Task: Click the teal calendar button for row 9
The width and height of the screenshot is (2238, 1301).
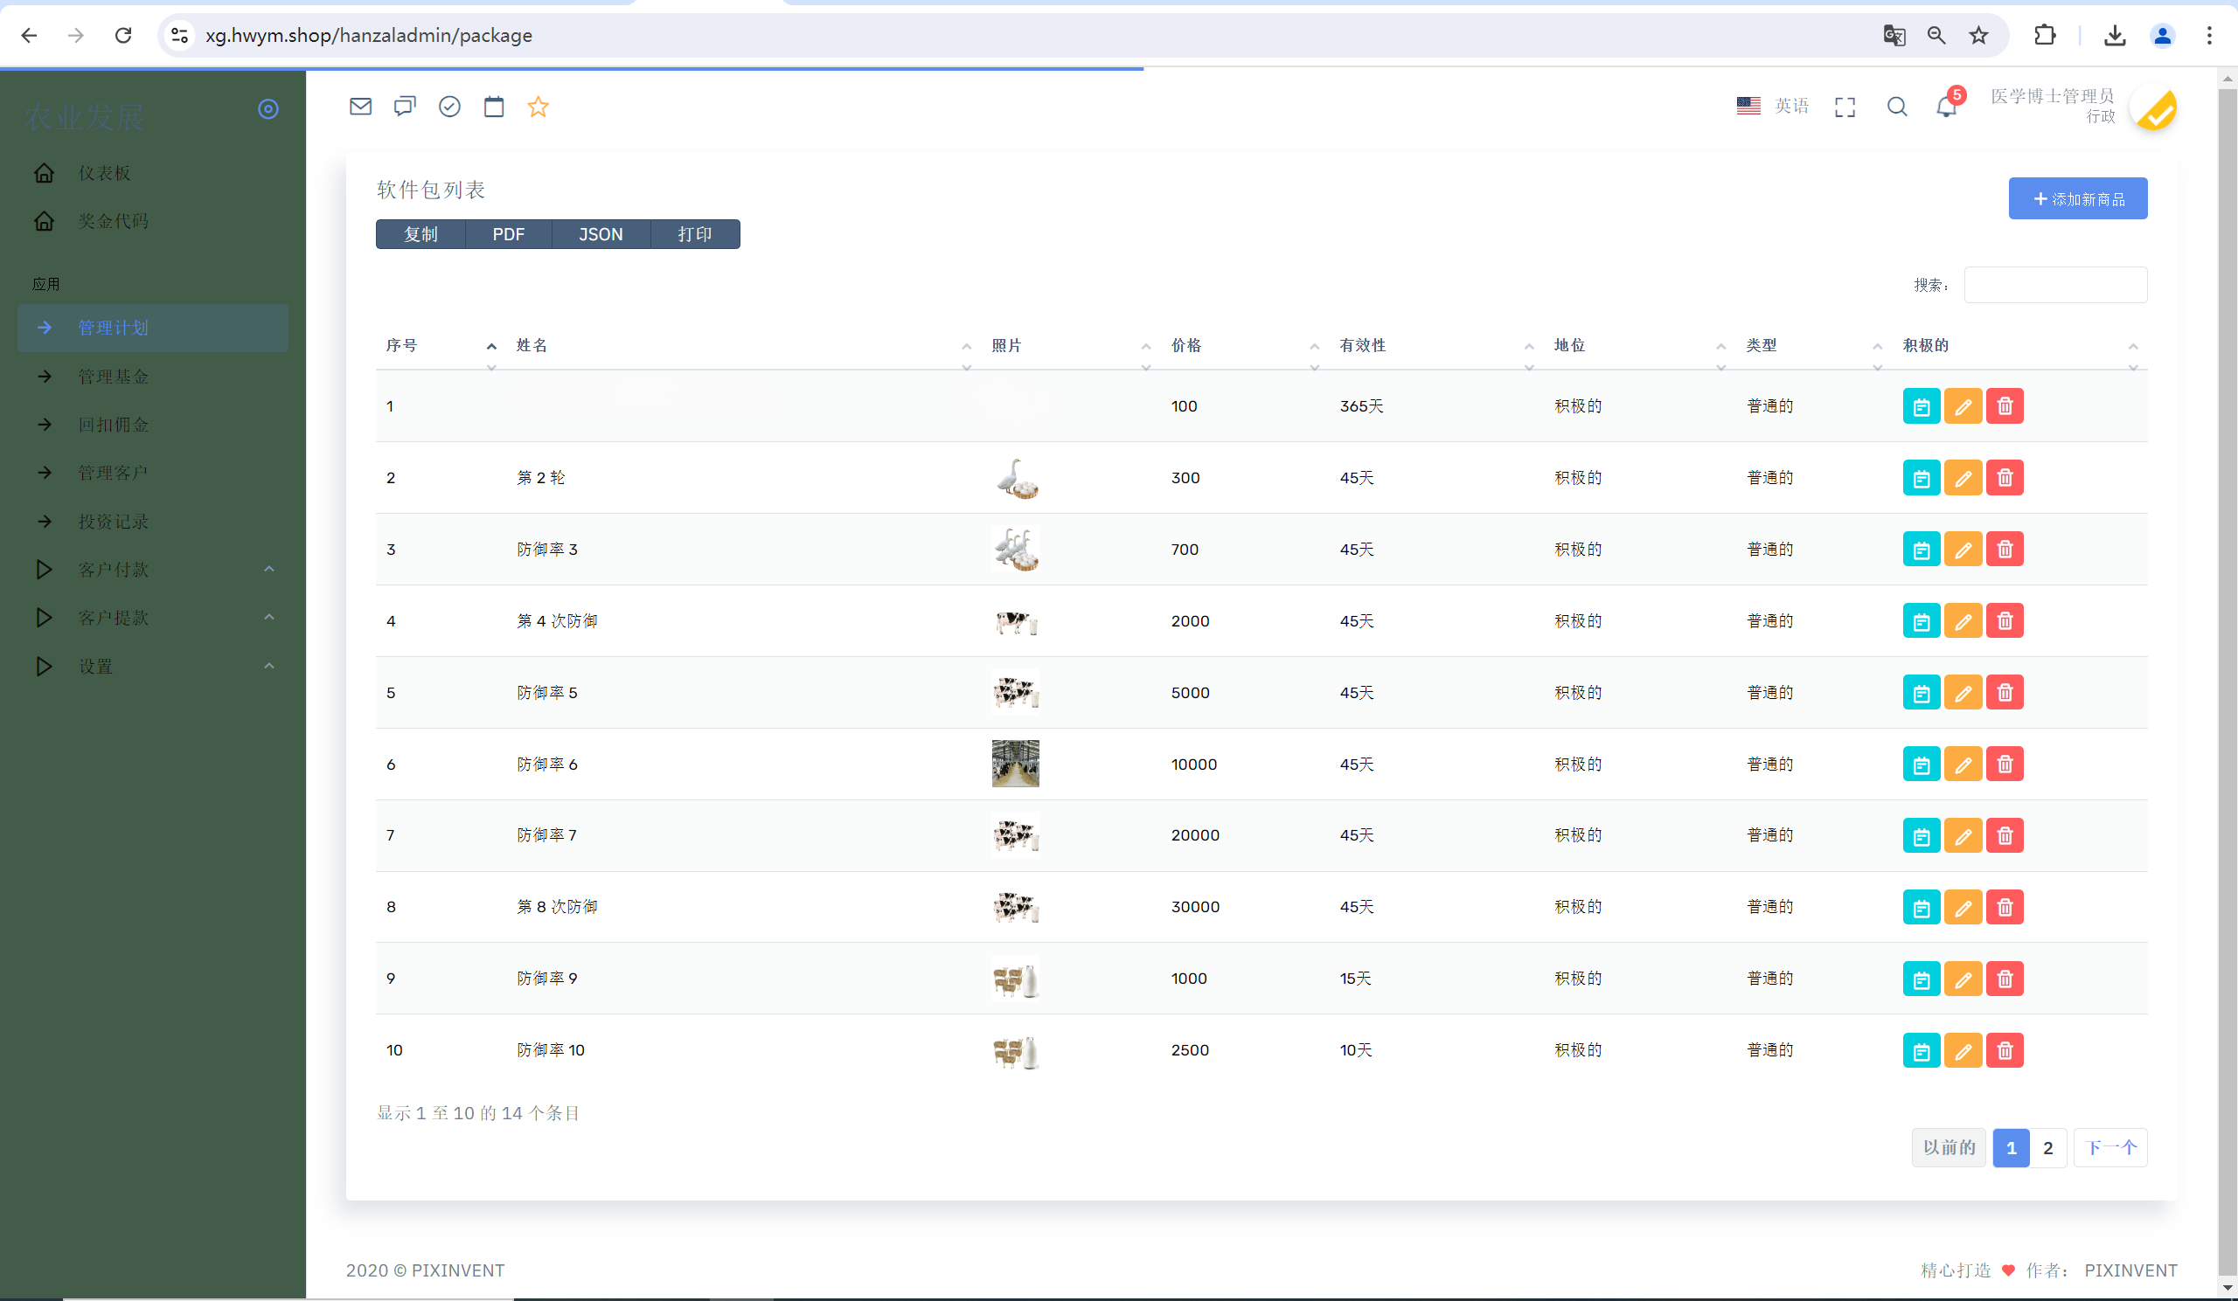Action: [1921, 979]
